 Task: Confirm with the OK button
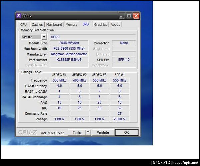point(127,132)
